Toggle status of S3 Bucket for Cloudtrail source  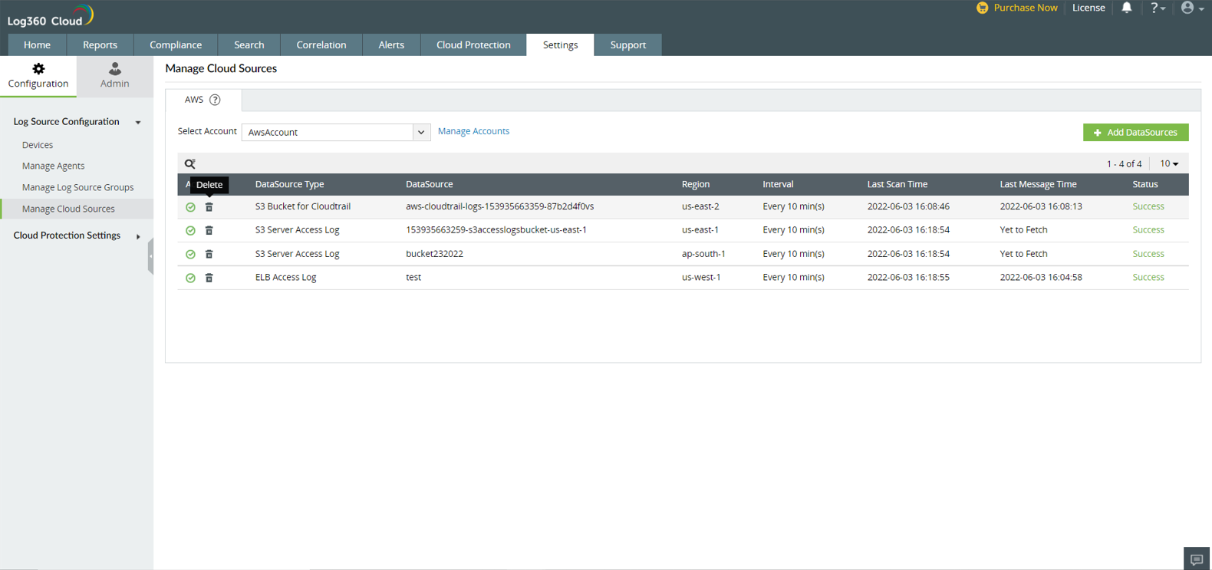click(x=190, y=207)
